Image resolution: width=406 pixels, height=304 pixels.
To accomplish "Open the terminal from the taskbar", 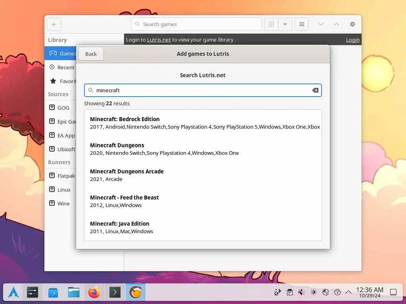I will [x=115, y=293].
